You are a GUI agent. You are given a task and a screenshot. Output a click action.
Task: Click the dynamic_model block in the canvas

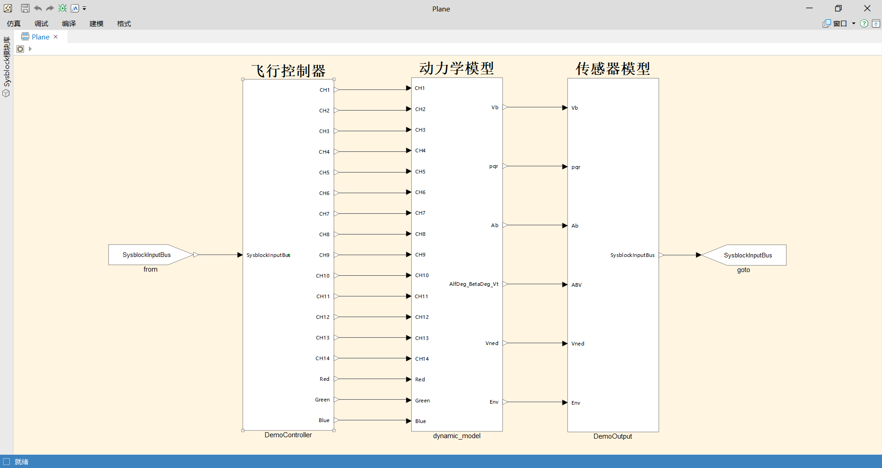(x=457, y=255)
